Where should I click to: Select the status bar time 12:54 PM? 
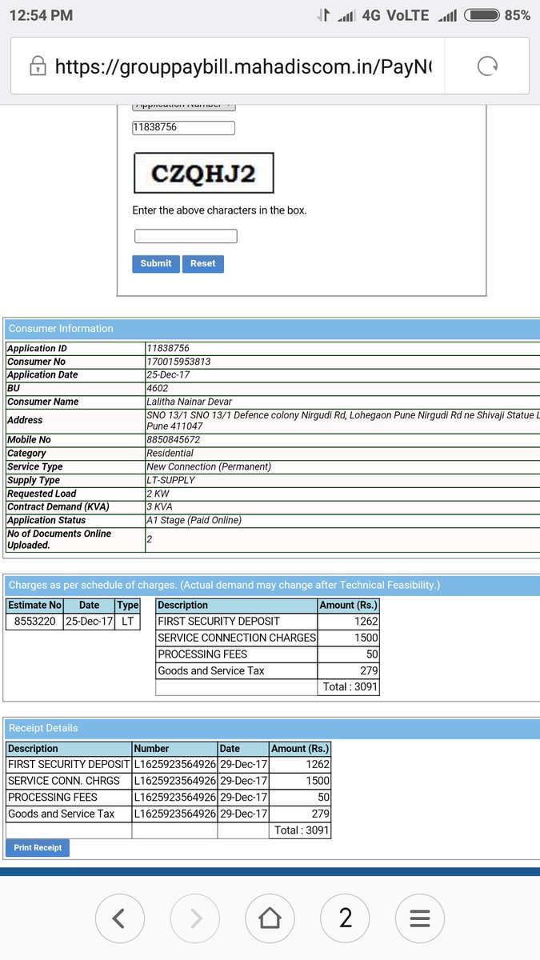pyautogui.click(x=42, y=15)
